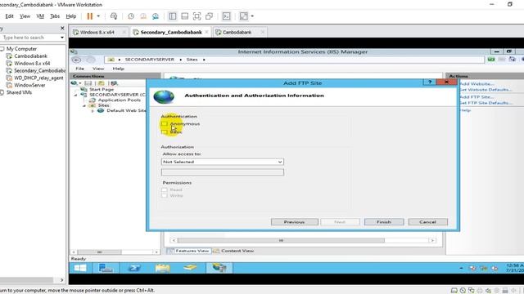Open File Explorer from guest taskbar

[x=163, y=268]
